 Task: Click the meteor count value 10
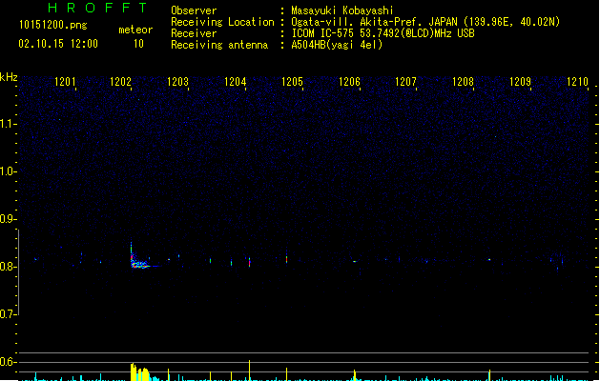(138, 44)
